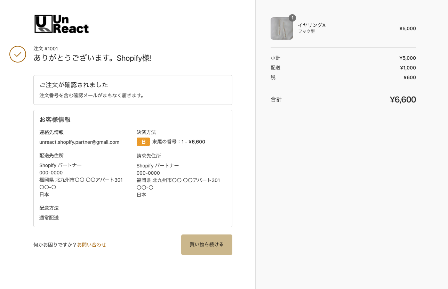
Task: Open the イヤリングA product thumbnail
Action: point(282,28)
